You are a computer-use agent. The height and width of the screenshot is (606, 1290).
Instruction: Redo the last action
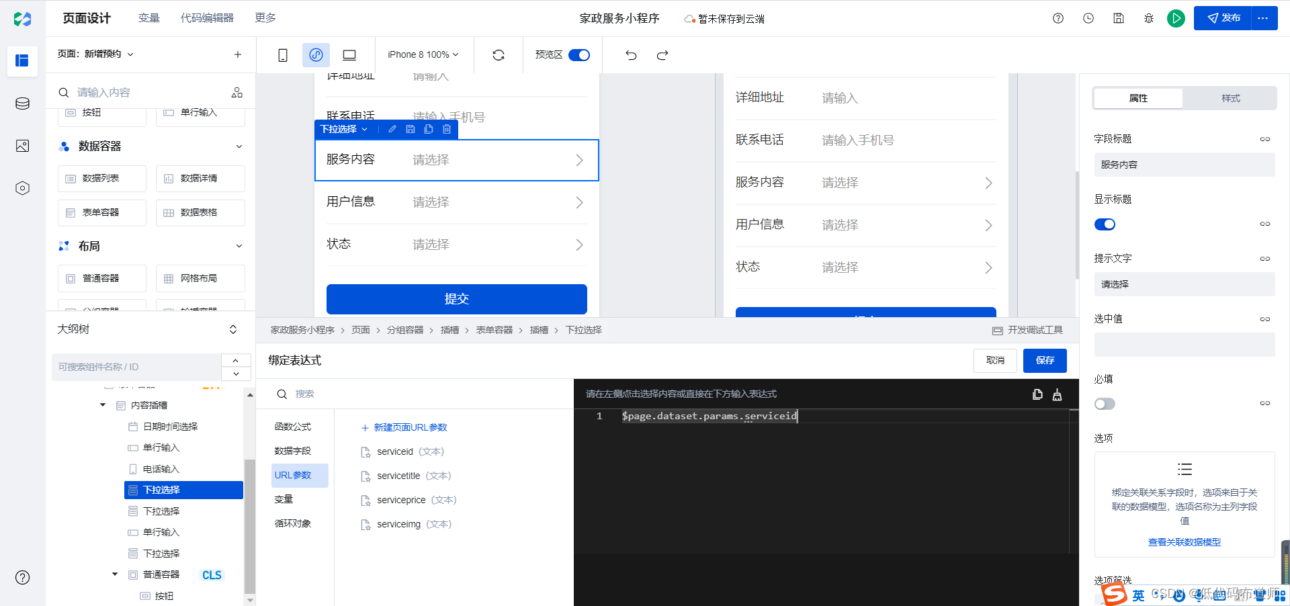point(662,55)
